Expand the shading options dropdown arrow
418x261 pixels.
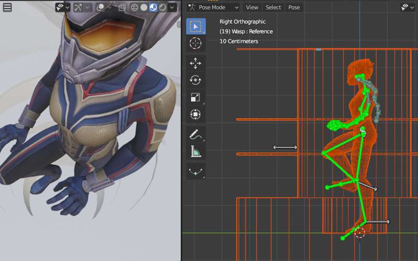pyautogui.click(x=172, y=7)
